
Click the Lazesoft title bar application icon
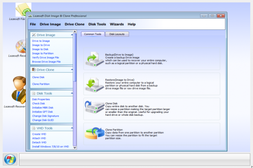pos(30,16)
